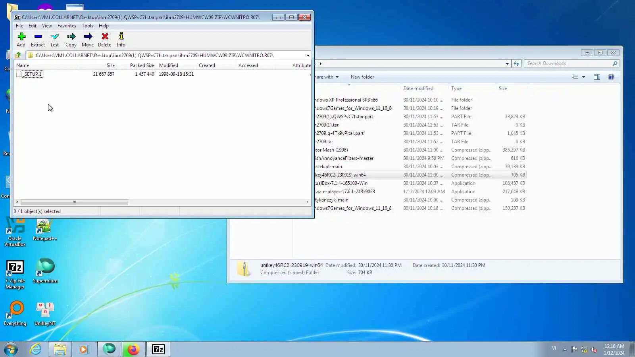Open the Favorites menu
This screenshot has height=357, width=635.
pyautogui.click(x=67, y=26)
